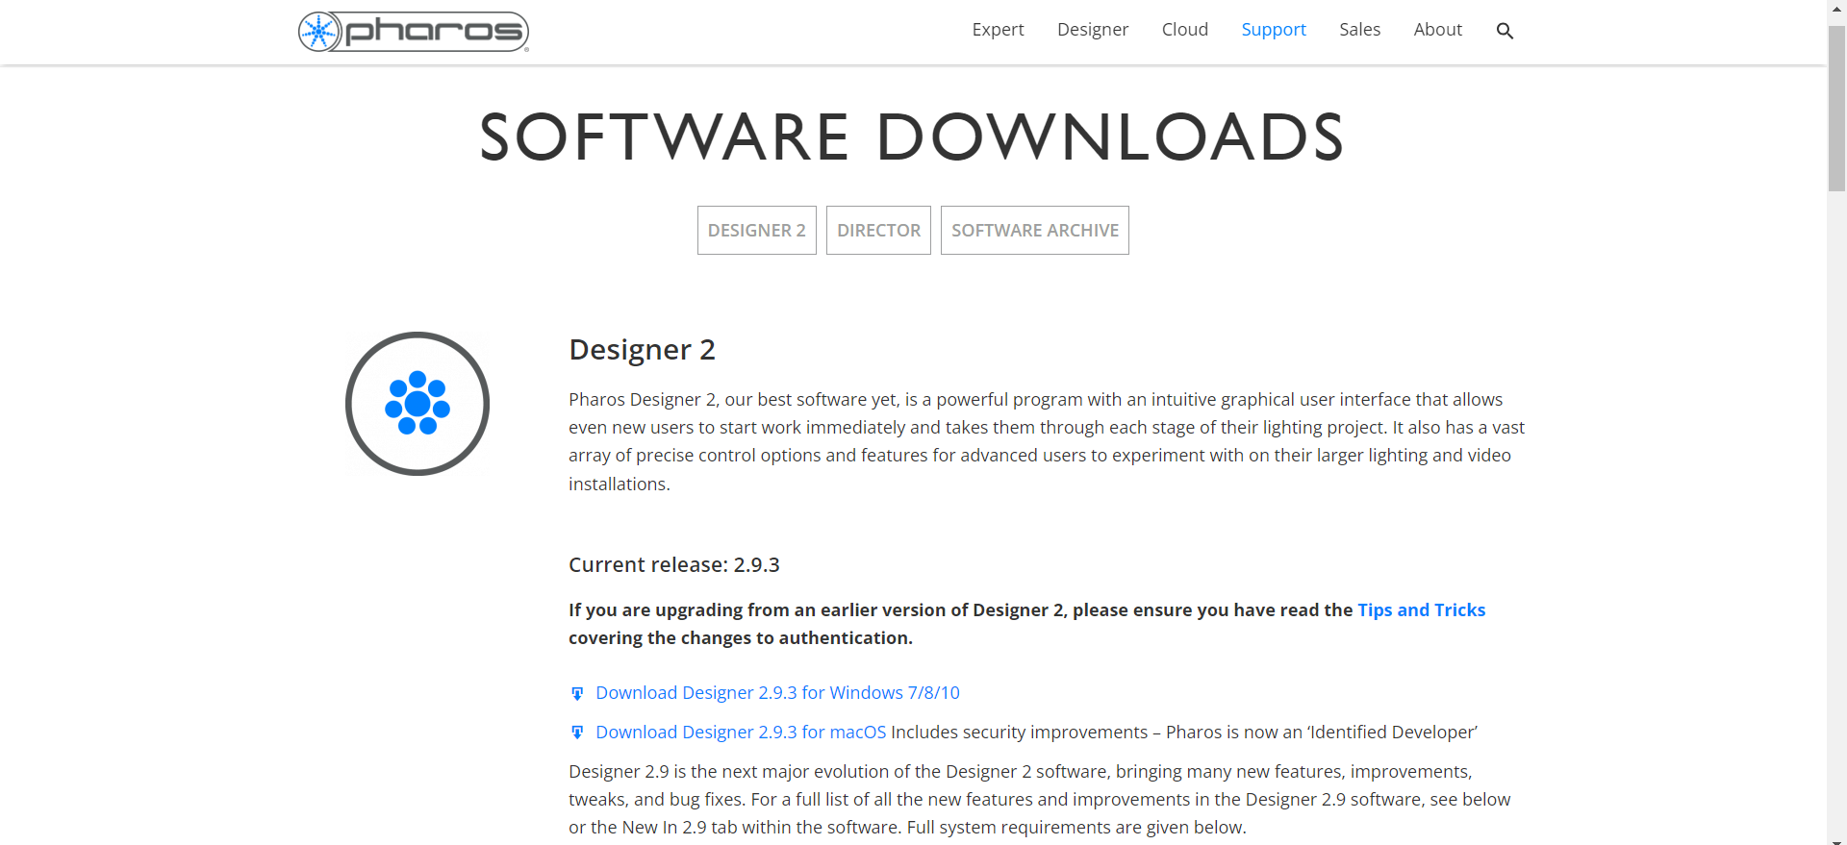
Task: Click the page's vertical scrollbar thumb
Action: pos(1836,106)
